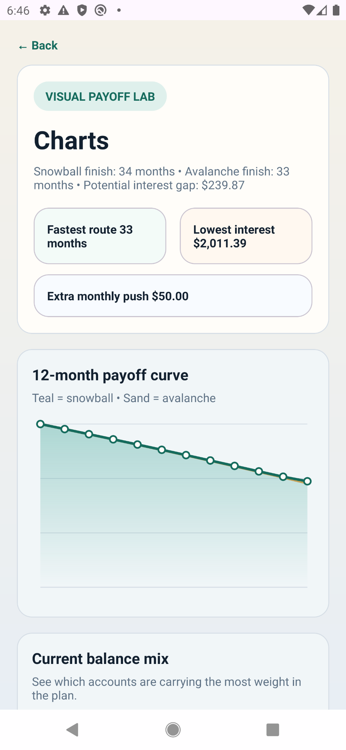Tap the 12-month payoff curve heading
This screenshot has width=346, height=750.
tap(110, 375)
